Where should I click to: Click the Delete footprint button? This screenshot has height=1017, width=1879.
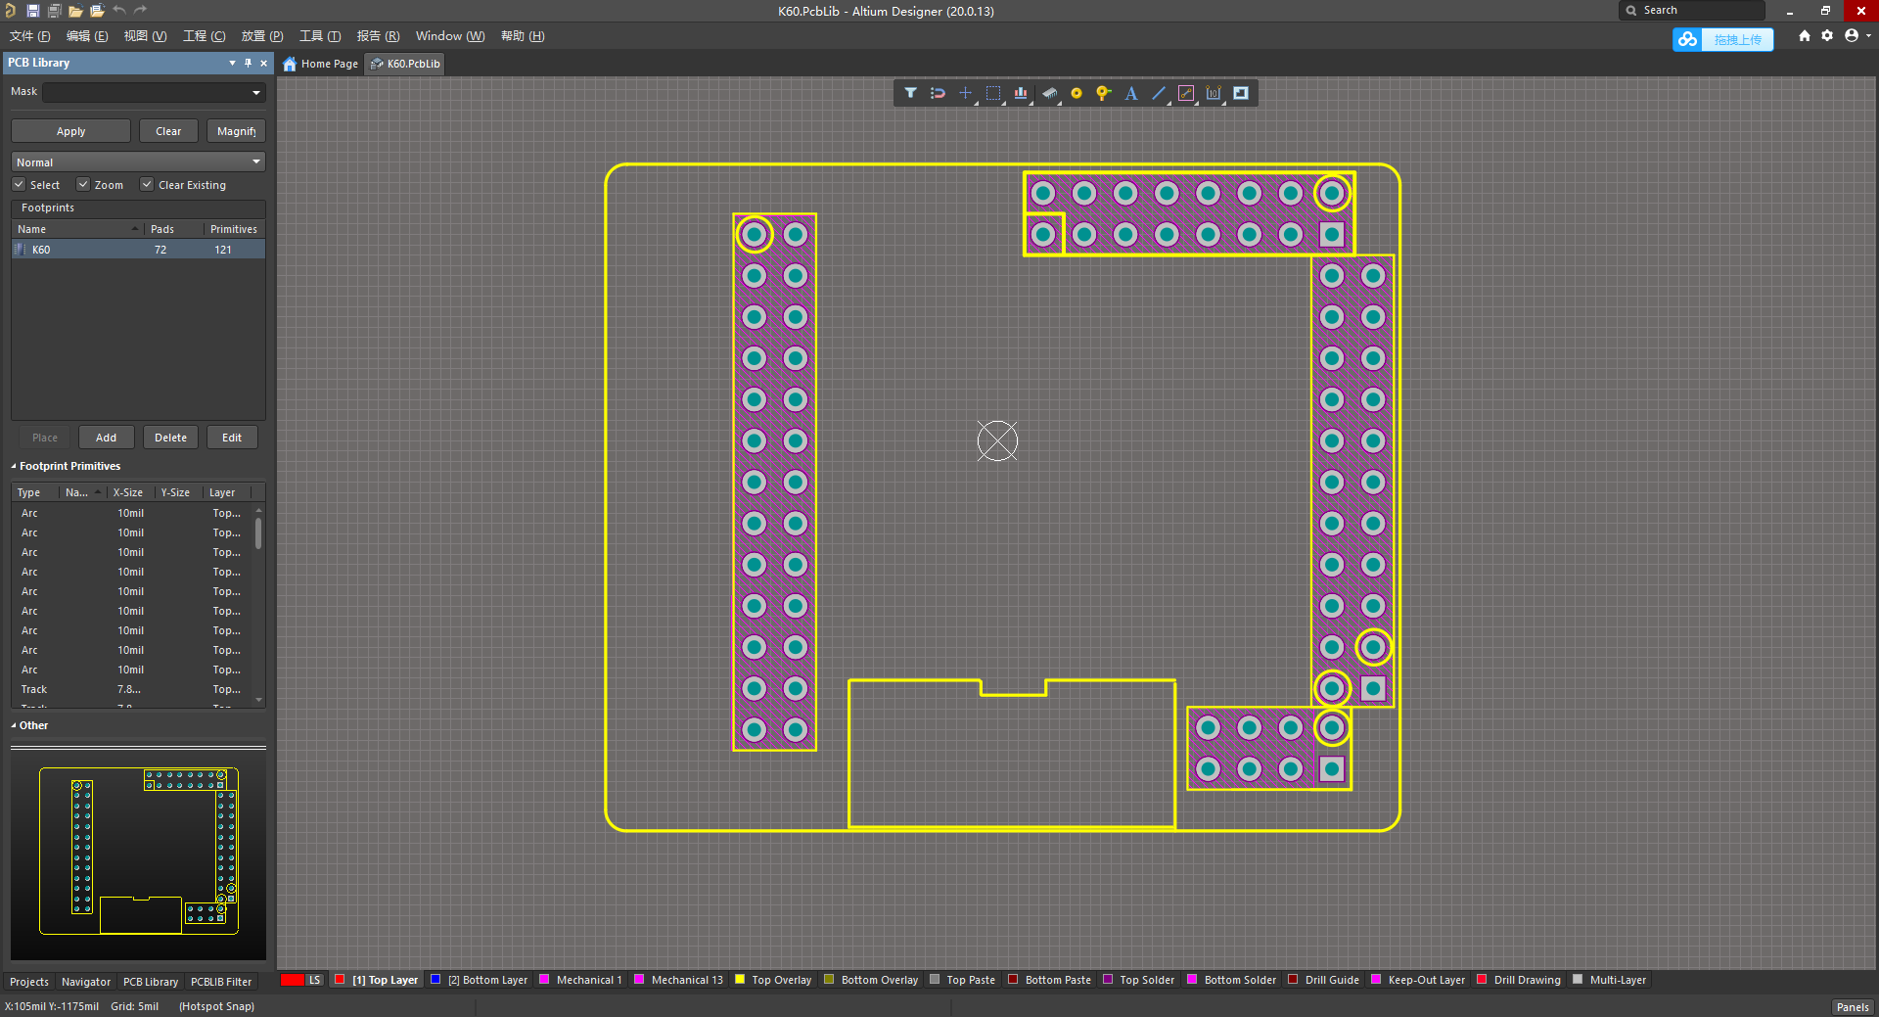(x=170, y=438)
